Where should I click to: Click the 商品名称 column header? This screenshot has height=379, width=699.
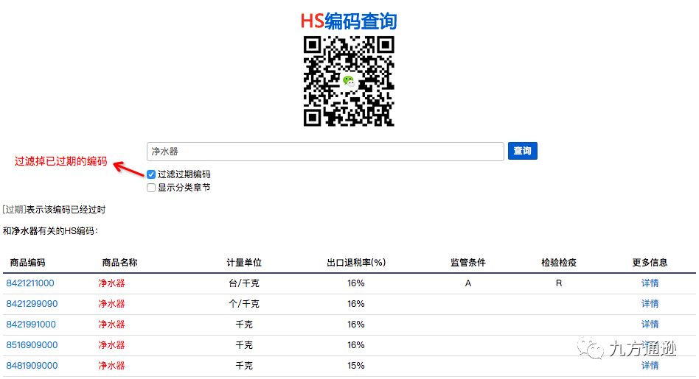pyautogui.click(x=119, y=263)
